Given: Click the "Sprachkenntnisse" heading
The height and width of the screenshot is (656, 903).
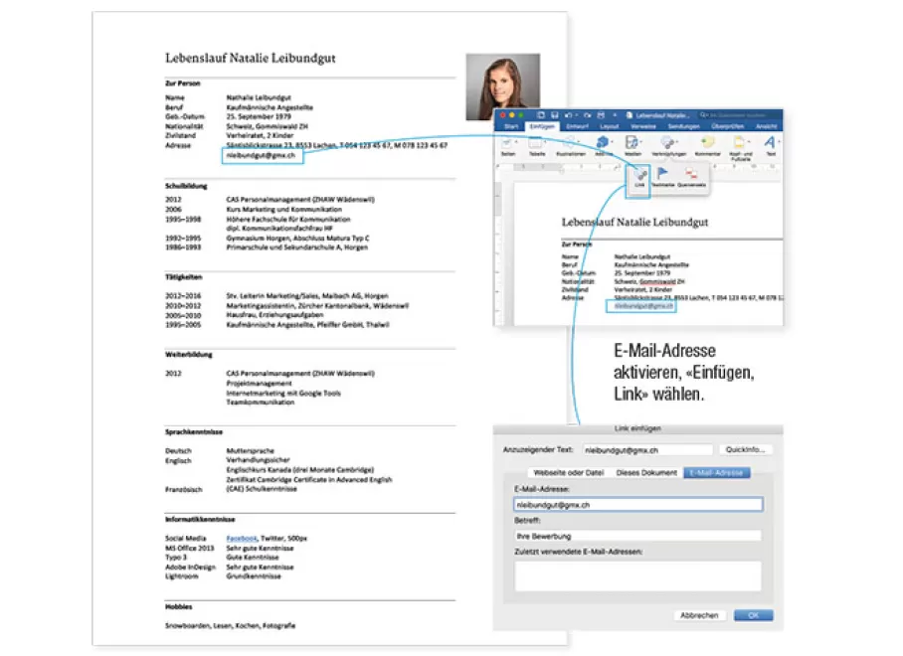Looking at the screenshot, I should pos(194,431).
